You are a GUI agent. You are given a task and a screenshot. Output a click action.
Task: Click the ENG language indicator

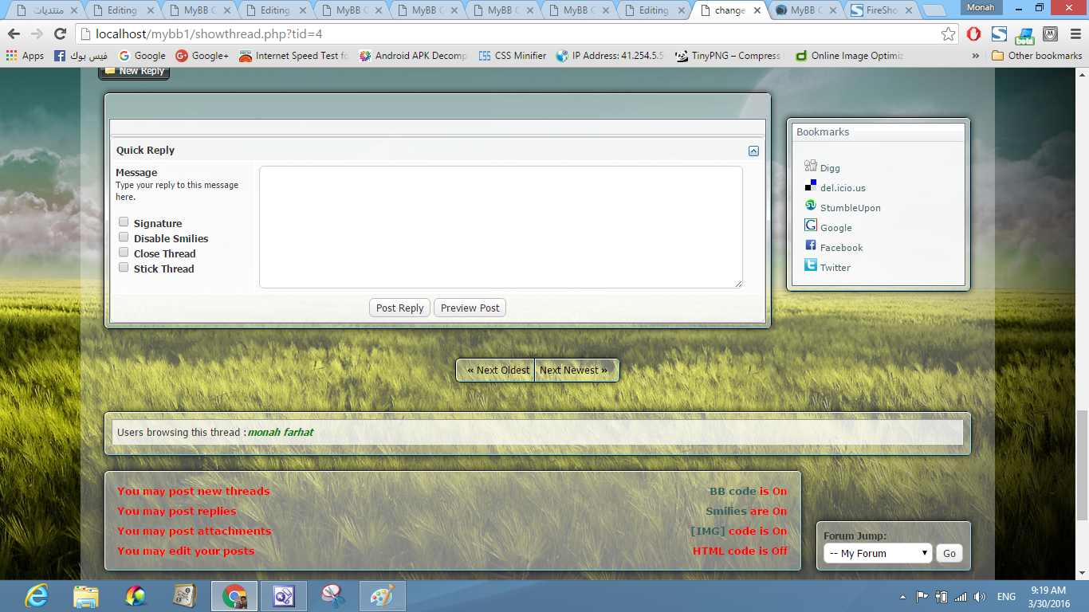pyautogui.click(x=1006, y=597)
